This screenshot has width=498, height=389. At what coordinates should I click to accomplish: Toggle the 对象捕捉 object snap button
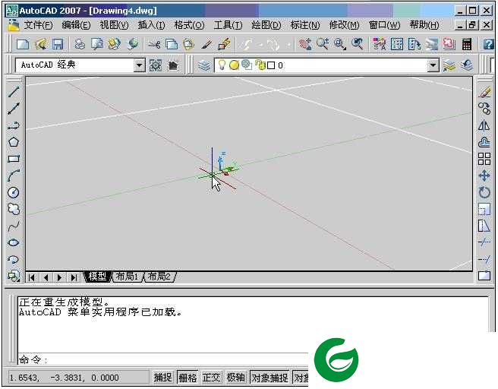[x=269, y=378]
